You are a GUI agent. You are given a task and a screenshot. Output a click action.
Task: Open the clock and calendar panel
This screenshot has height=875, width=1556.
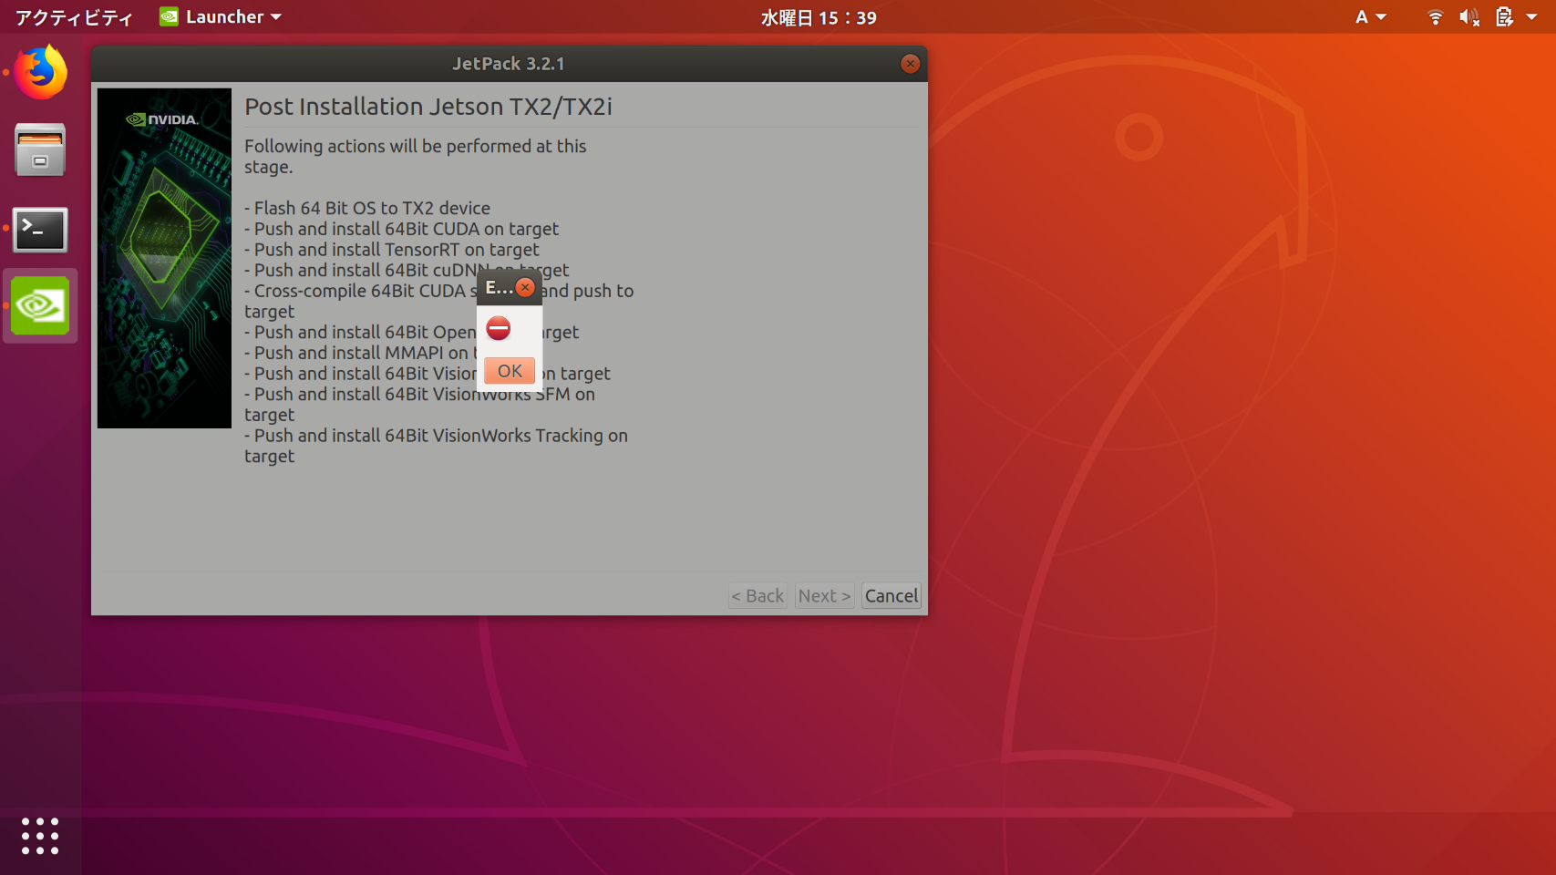point(819,17)
